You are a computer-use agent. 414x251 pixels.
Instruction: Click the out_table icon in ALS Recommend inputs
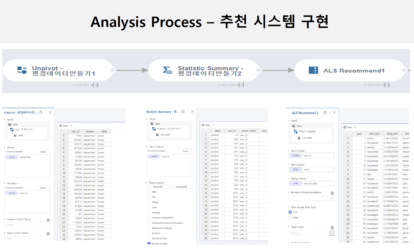299,138
